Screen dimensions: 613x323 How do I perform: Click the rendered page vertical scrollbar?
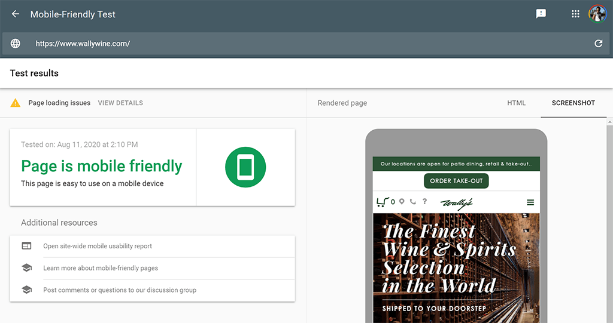point(609,221)
